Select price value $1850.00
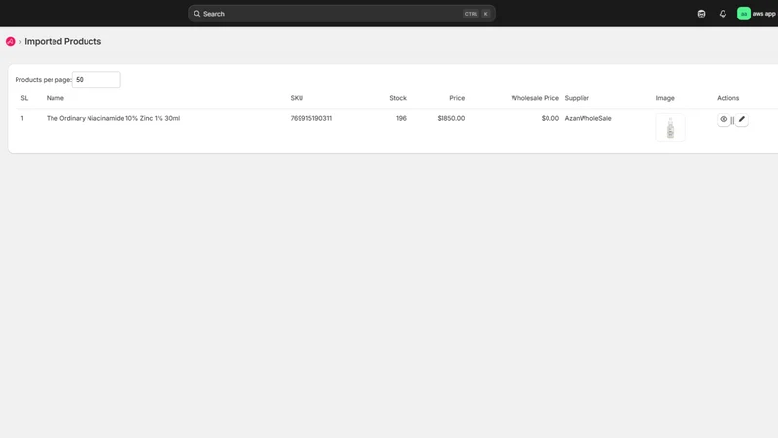Image resolution: width=778 pixels, height=438 pixels. (451, 118)
